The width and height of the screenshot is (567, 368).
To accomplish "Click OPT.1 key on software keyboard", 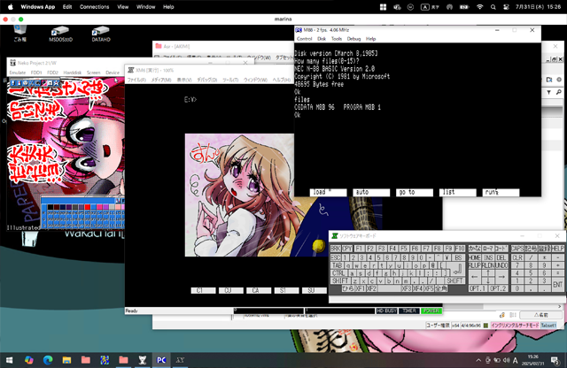I will tap(478, 288).
